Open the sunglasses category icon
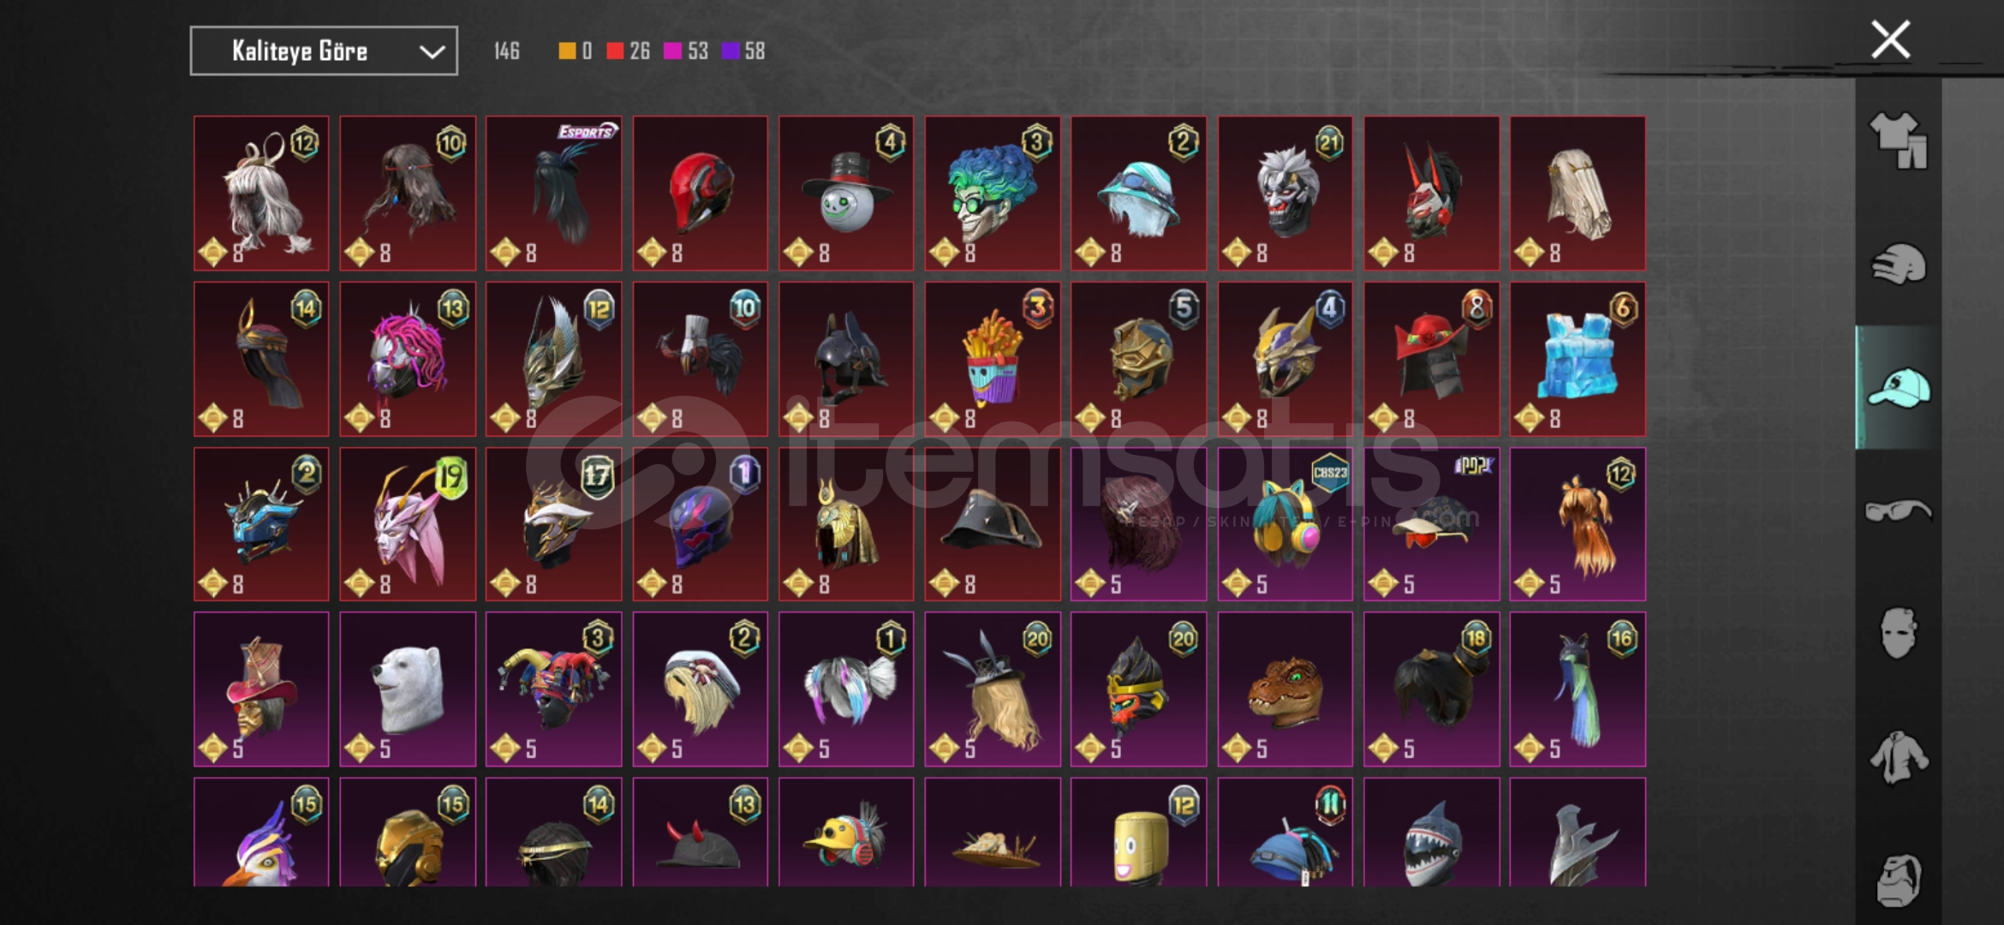This screenshot has height=925, width=2004. point(1898,510)
